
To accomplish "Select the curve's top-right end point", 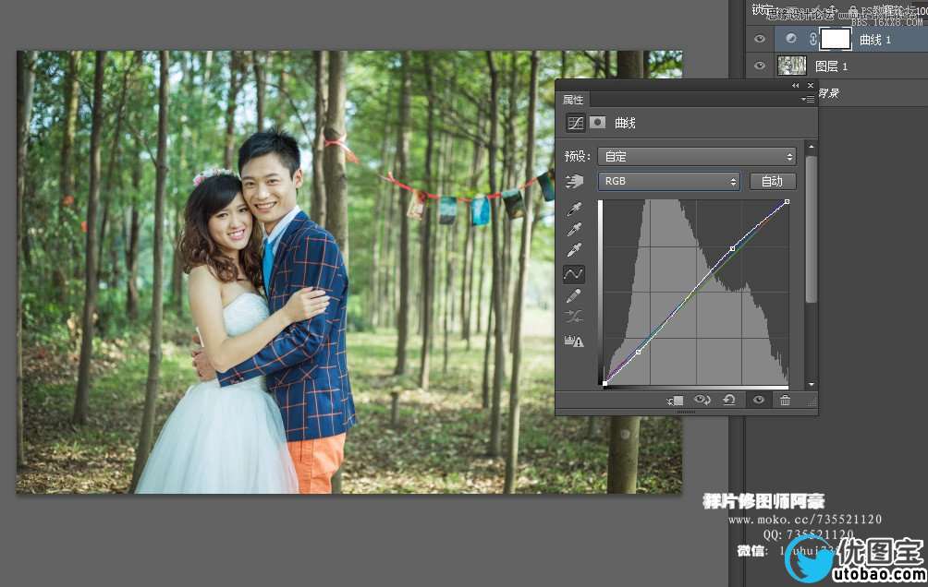I will click(787, 202).
